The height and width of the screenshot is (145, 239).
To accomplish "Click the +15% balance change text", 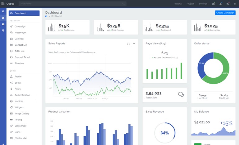I will click(226, 123).
